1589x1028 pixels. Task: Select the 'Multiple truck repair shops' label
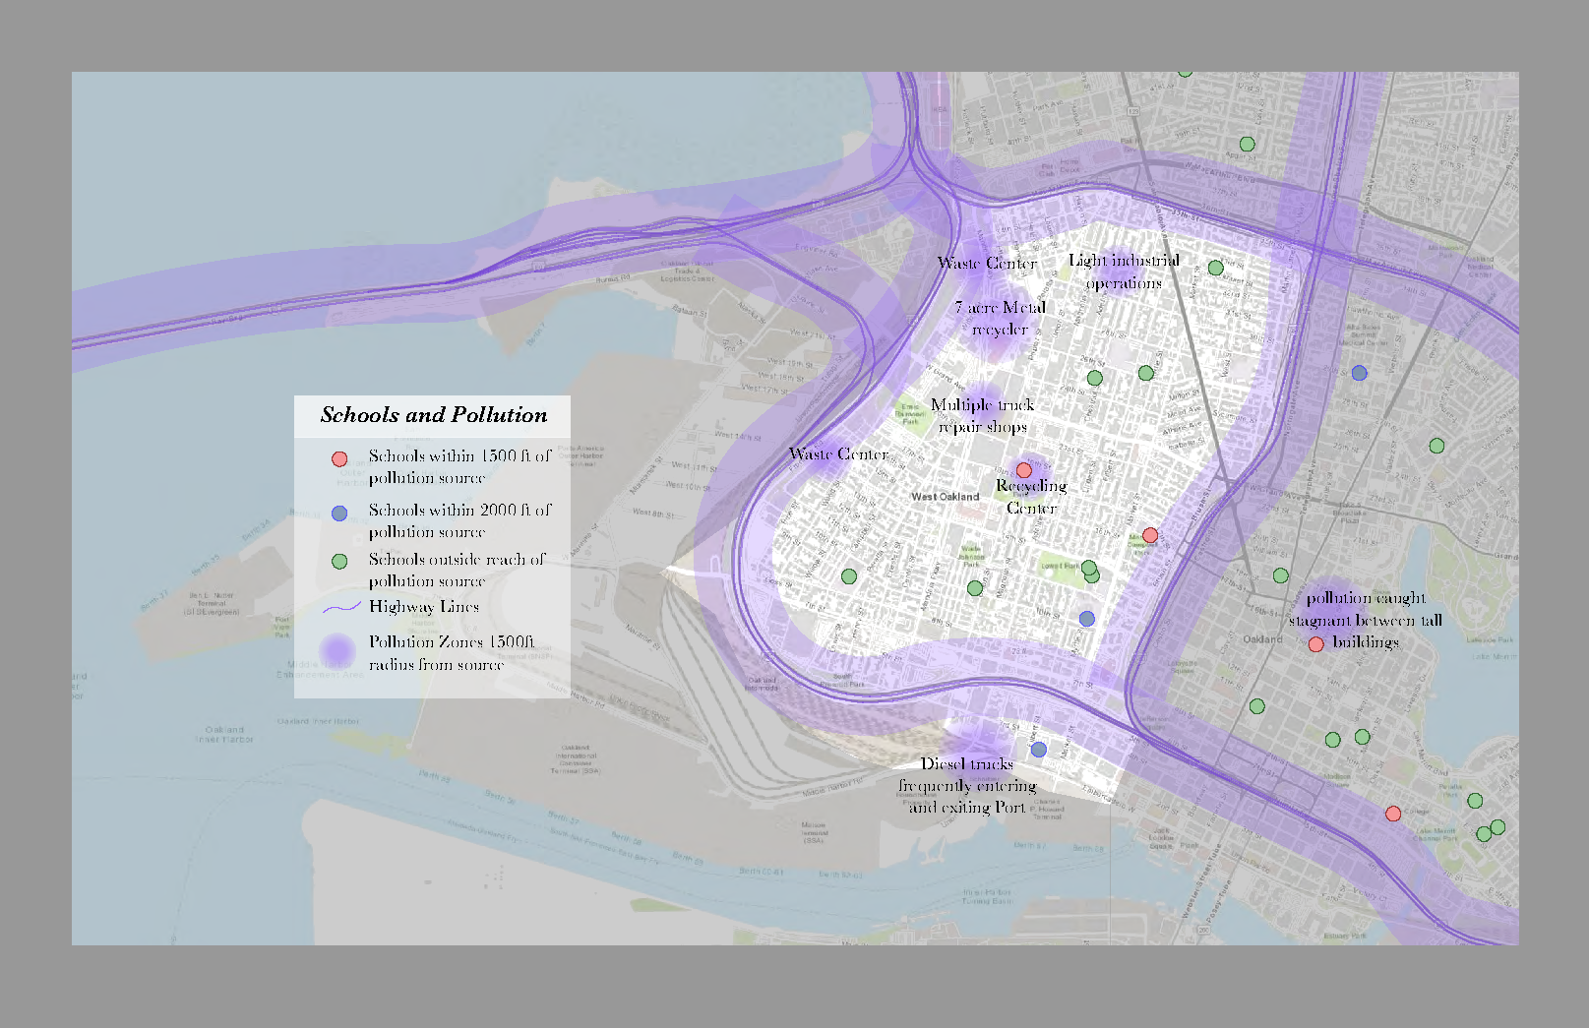click(x=982, y=415)
